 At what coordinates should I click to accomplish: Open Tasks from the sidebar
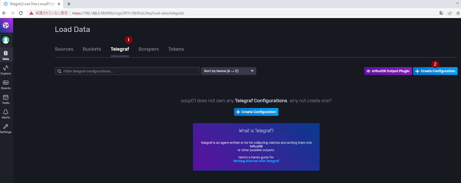tap(6, 99)
